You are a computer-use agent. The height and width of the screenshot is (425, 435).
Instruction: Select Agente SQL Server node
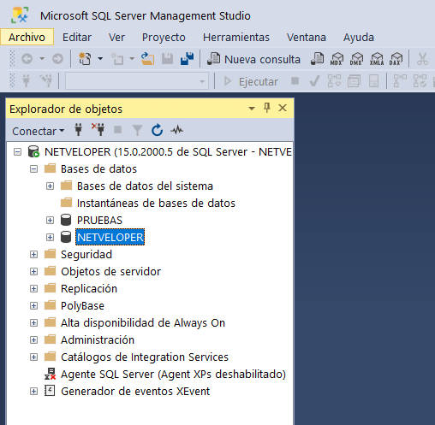click(x=173, y=375)
